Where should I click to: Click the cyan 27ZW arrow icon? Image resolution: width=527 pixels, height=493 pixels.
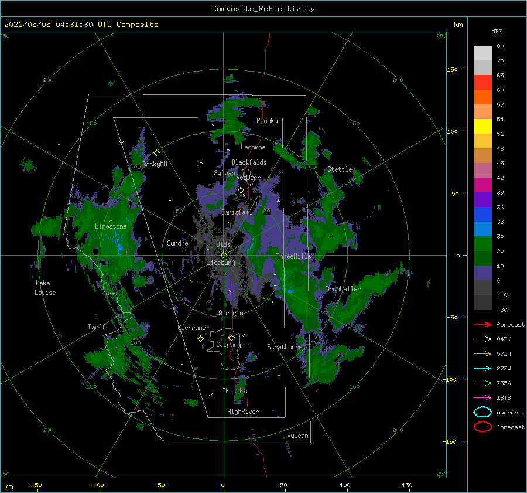pos(482,369)
